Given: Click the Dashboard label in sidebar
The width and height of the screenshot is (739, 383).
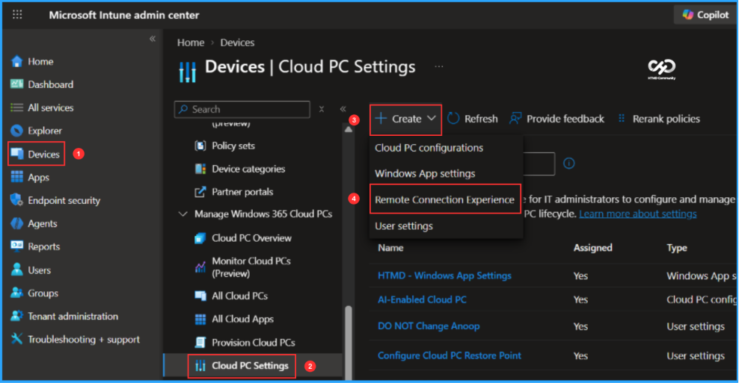Looking at the screenshot, I should click(50, 84).
